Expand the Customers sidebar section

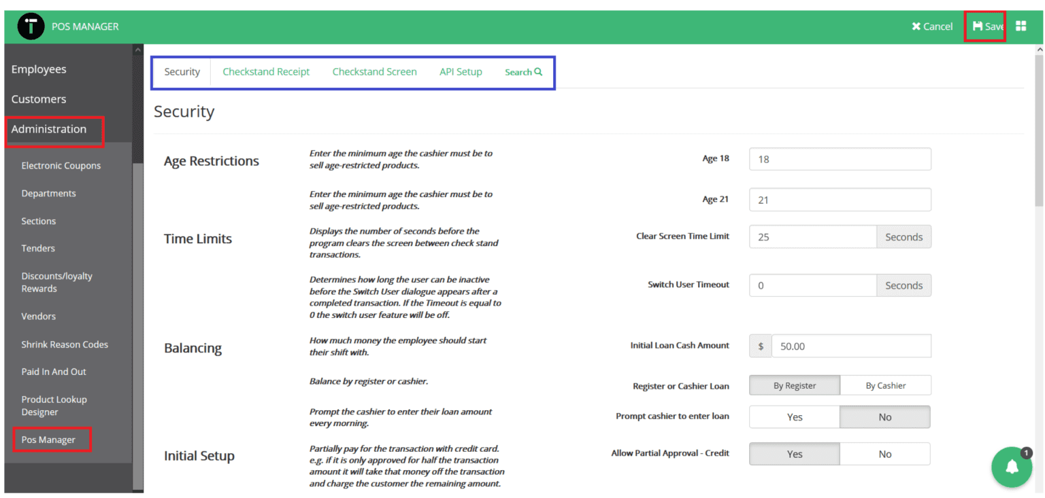tap(39, 99)
